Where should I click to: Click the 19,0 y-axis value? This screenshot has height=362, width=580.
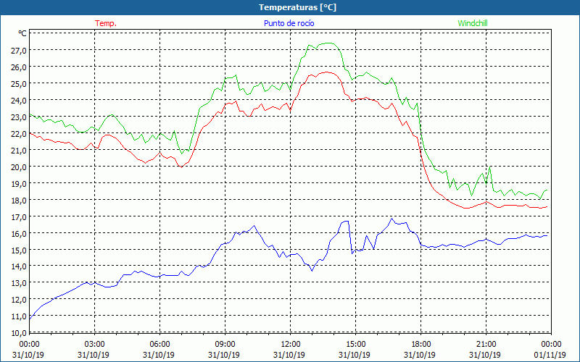point(19,184)
